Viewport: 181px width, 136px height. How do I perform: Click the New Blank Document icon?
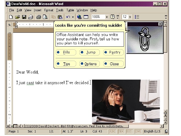tap(11, 17)
